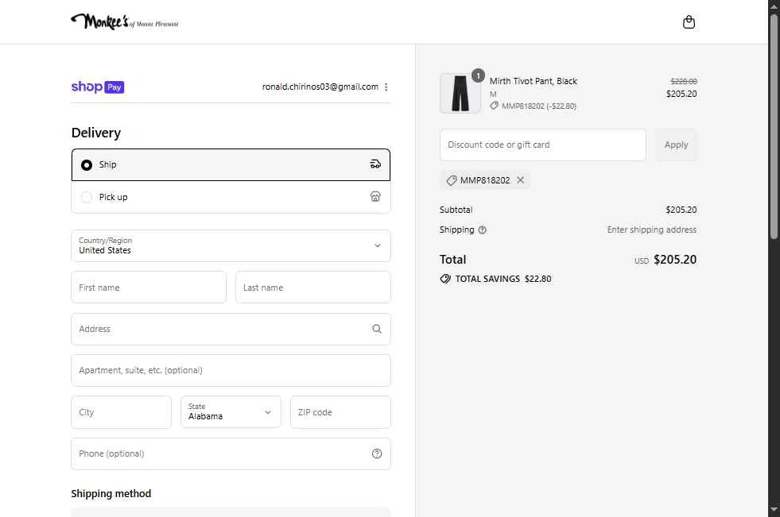Focus the Apartment, suite, etc. field
Screen dimensions: 780x517
(231, 371)
